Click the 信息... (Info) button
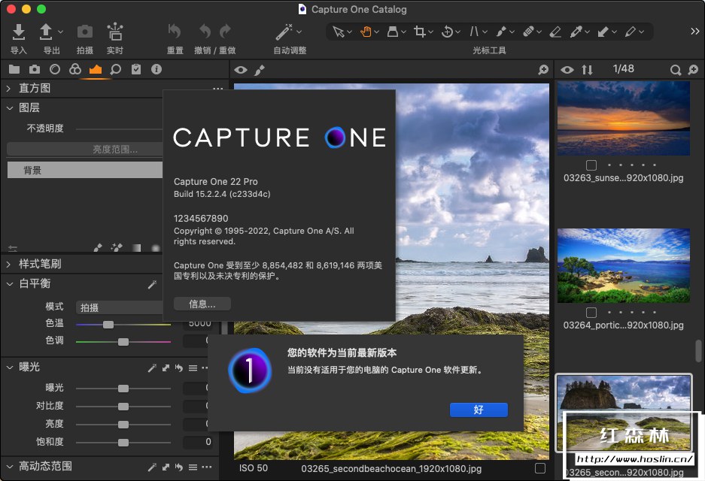The height and width of the screenshot is (481, 705). point(202,304)
